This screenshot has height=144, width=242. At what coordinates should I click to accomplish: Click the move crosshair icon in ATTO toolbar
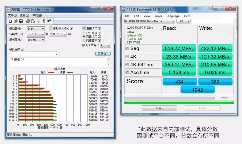[x=38, y=21]
